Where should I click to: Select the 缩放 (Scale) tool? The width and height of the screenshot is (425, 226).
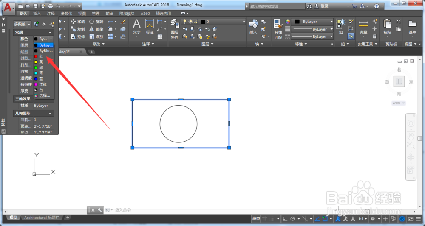pyautogui.click(x=96, y=36)
